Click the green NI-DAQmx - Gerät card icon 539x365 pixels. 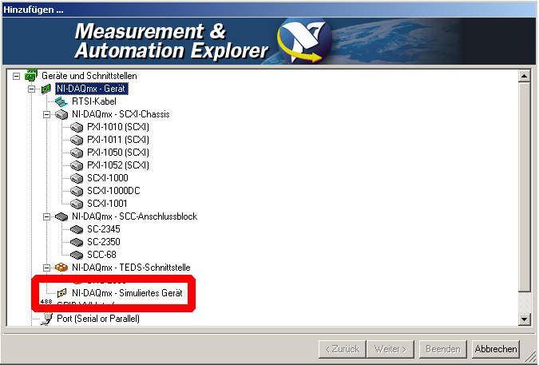46,89
